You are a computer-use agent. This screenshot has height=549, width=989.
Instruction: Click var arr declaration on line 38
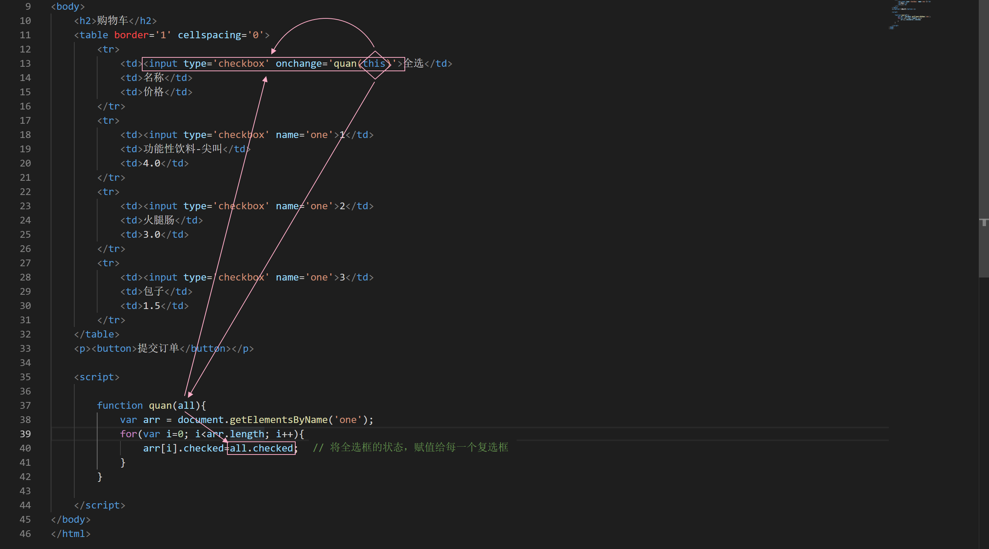coord(140,420)
